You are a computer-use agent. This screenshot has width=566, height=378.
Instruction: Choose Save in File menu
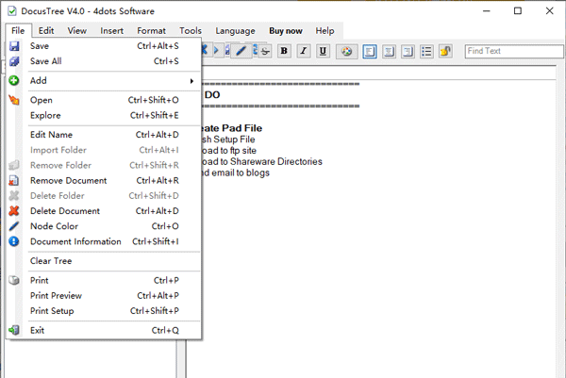pyautogui.click(x=104, y=46)
